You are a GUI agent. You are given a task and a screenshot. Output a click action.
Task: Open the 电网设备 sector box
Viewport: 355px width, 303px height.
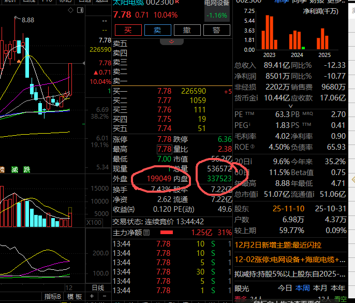click(x=217, y=10)
